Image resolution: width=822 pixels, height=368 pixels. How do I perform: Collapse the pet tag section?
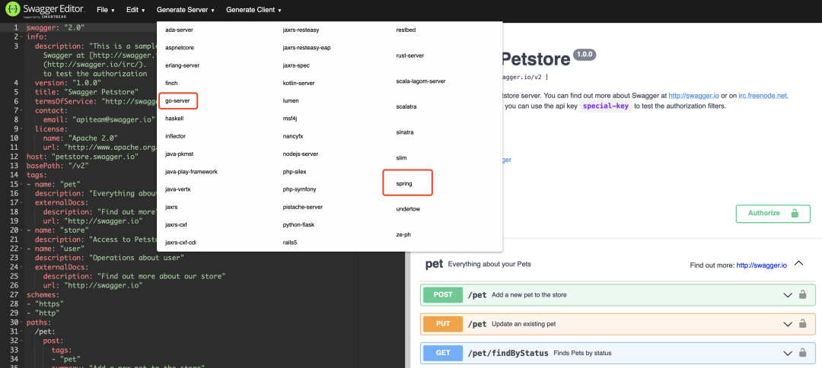click(x=799, y=263)
